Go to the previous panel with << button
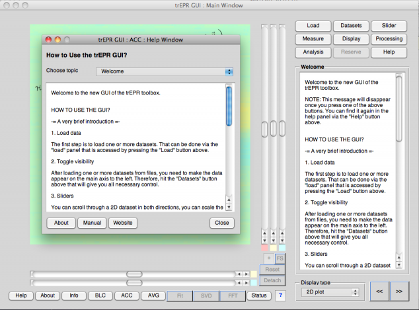The width and height of the screenshot is (419, 310). (x=379, y=291)
